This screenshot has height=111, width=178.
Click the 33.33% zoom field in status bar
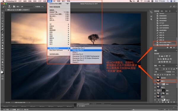coord(8,102)
